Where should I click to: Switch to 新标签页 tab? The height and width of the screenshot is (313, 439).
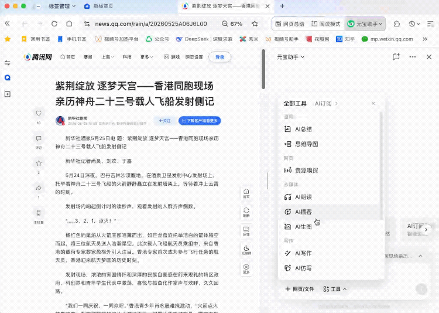tap(98, 6)
